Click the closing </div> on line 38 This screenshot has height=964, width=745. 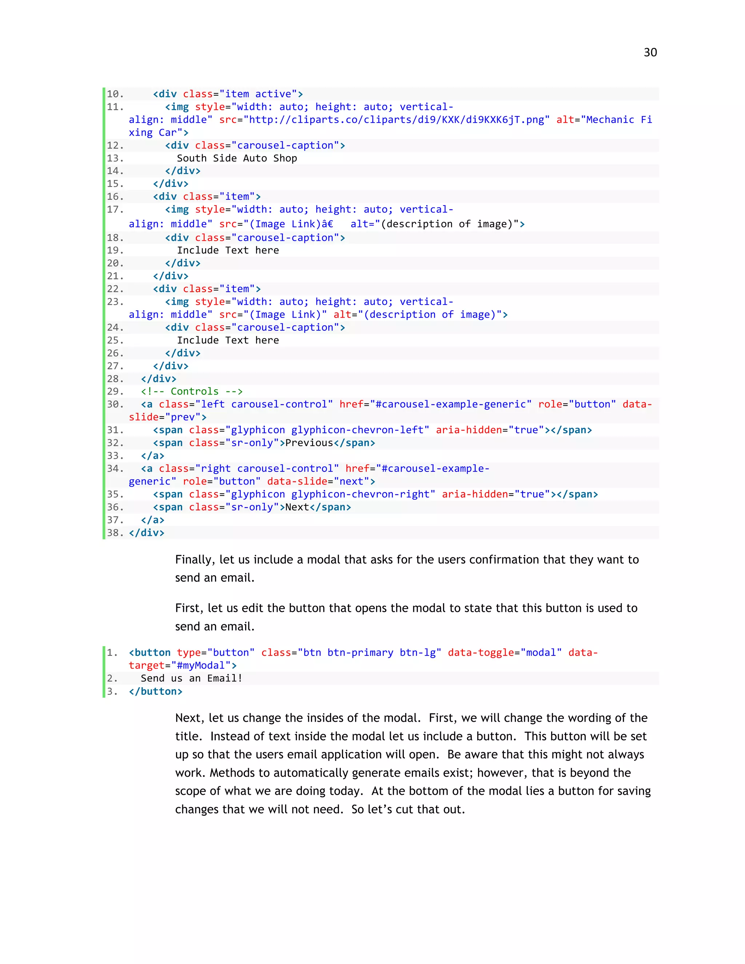point(147,533)
